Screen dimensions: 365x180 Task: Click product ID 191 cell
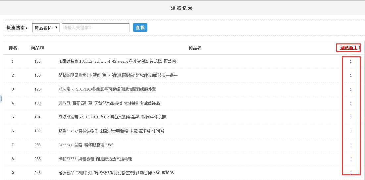coord(37,117)
